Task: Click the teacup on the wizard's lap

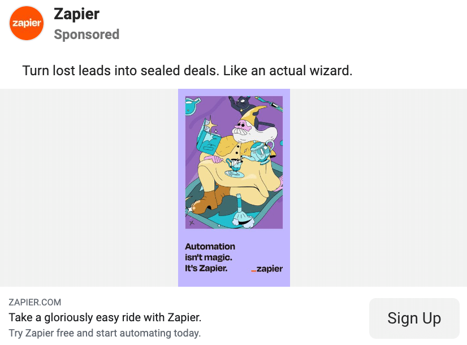Action: click(233, 167)
